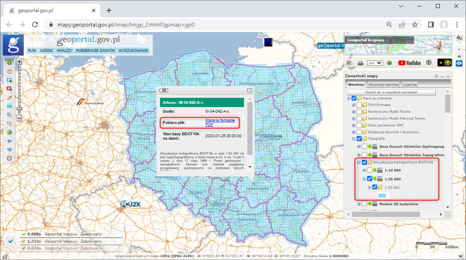Click the globe full extent icon
The width and height of the screenshot is (466, 260).
(x=9, y=133)
